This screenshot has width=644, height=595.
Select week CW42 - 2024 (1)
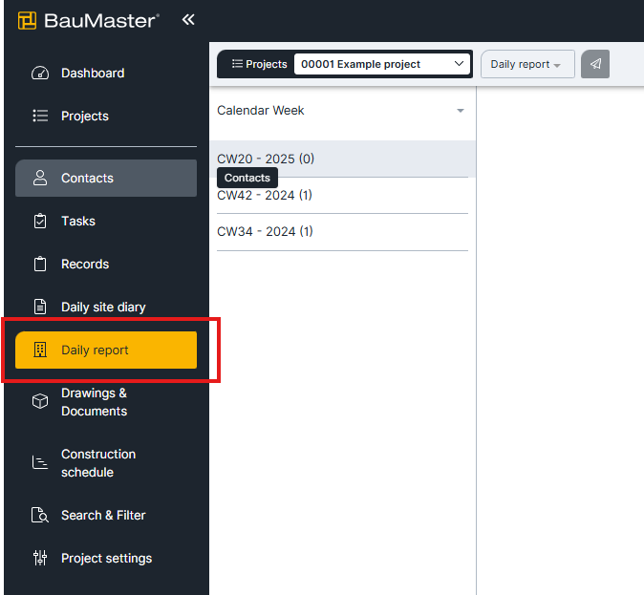click(x=342, y=196)
